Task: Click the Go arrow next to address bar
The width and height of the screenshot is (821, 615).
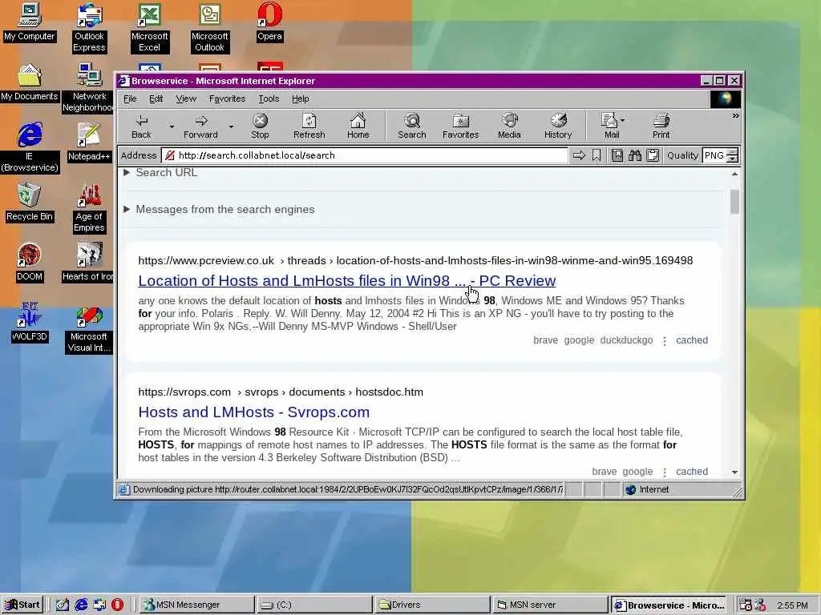Action: [579, 155]
